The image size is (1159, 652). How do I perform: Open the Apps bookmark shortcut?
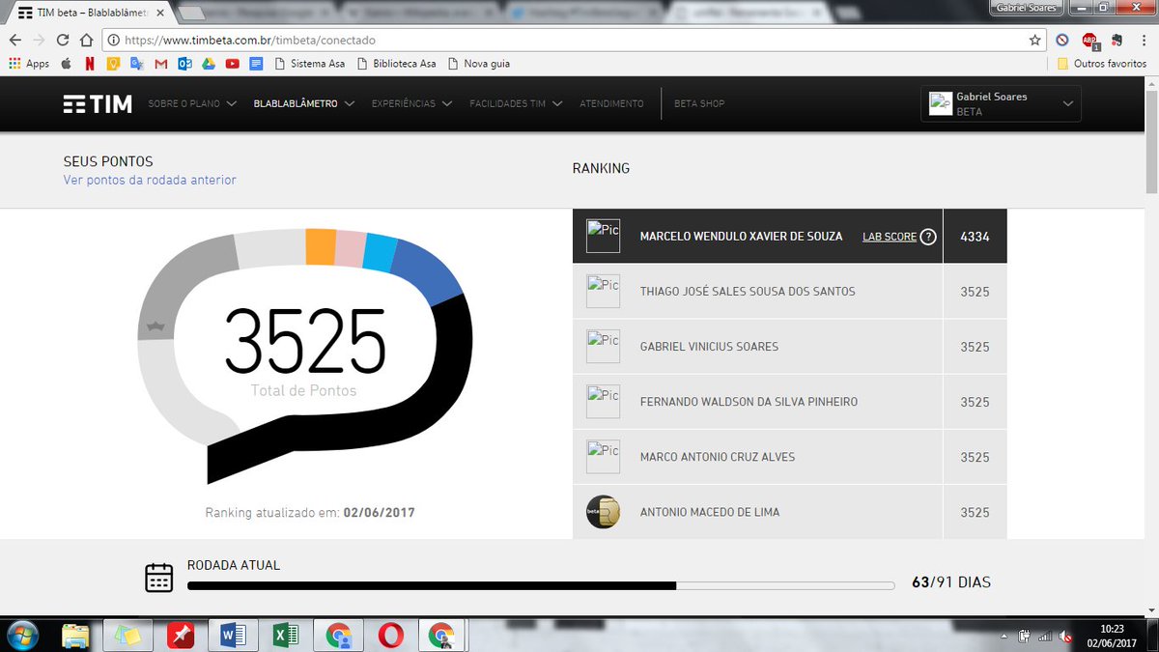pos(29,64)
